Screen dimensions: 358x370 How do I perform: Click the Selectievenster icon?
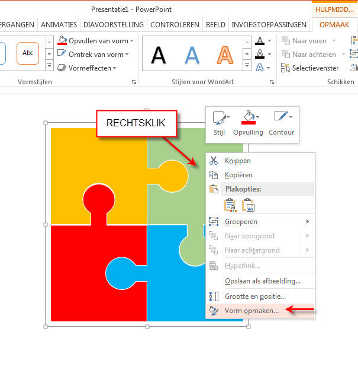tap(285, 68)
